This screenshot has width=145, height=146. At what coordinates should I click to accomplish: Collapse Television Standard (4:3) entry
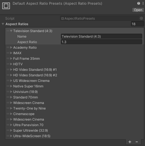[x=11, y=31]
